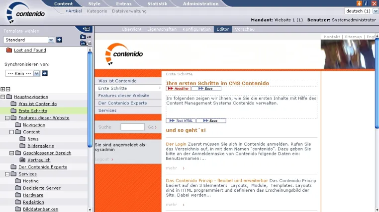This screenshot has width=379, height=212.
Task: Collapse the Geschlossener Bereich node
Action: tap(11, 153)
